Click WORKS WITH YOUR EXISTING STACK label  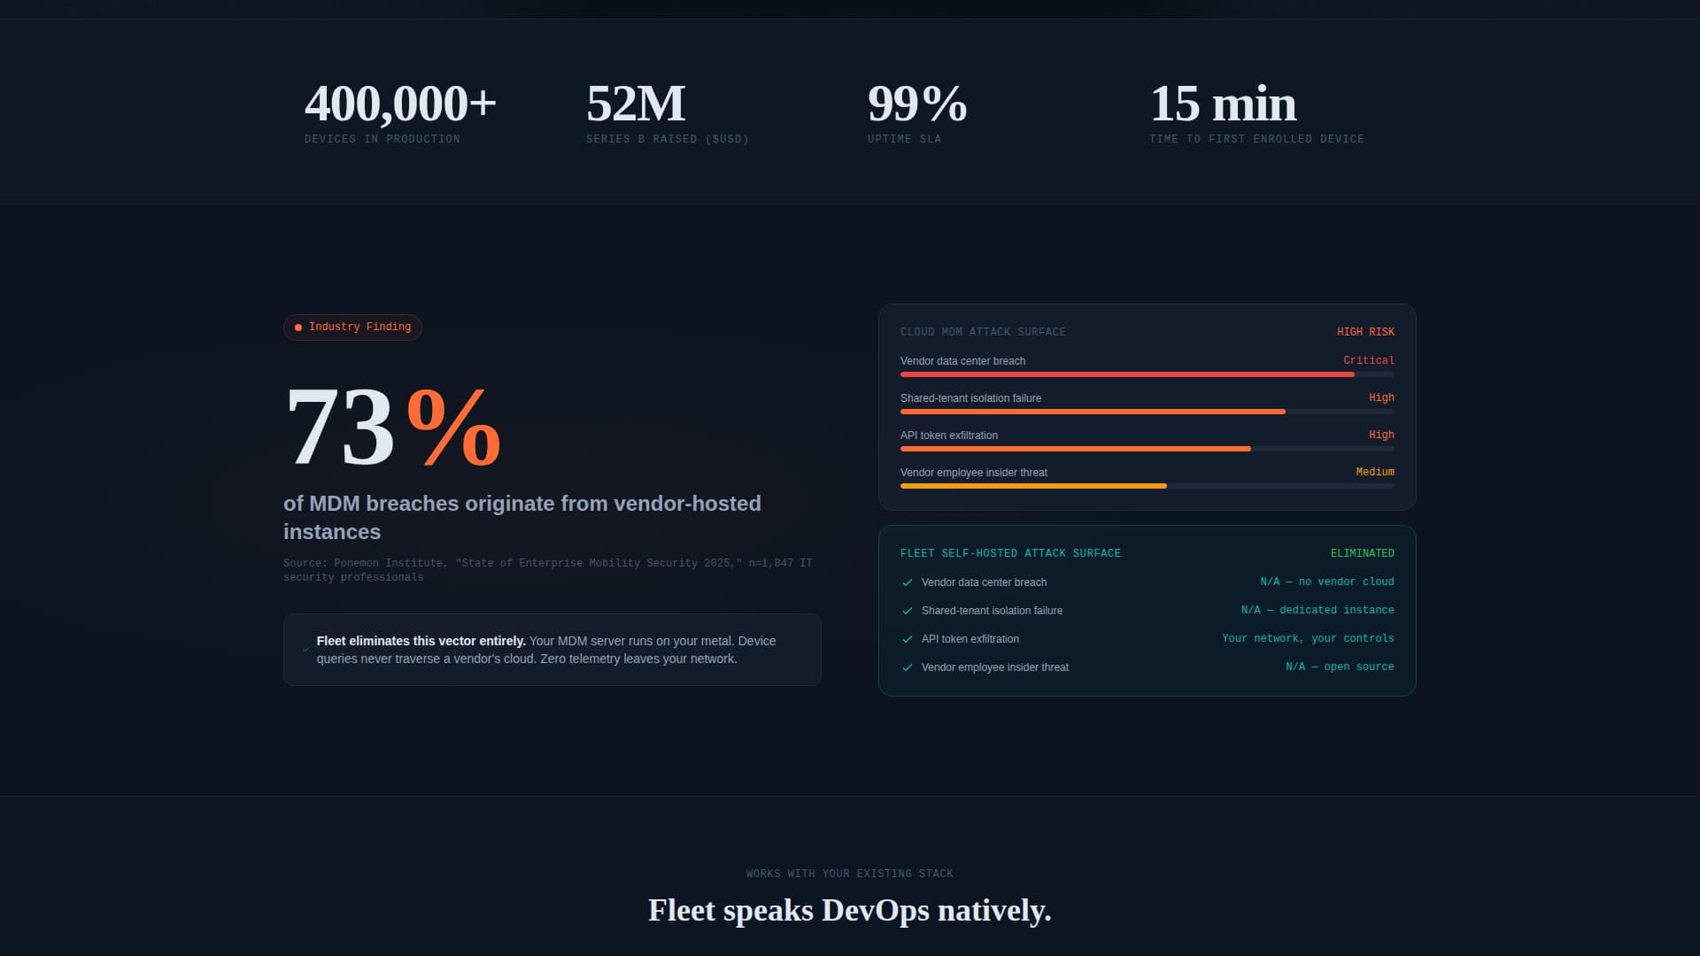850,874
